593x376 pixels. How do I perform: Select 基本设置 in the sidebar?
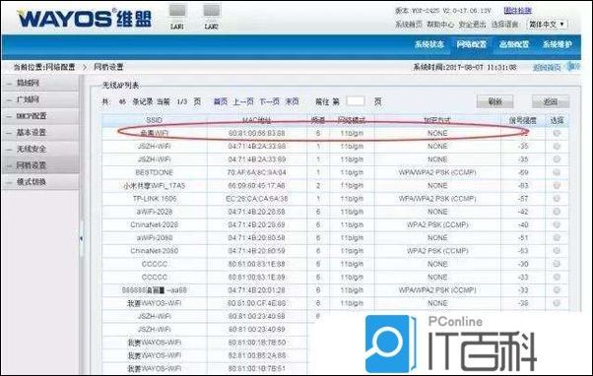40,133
